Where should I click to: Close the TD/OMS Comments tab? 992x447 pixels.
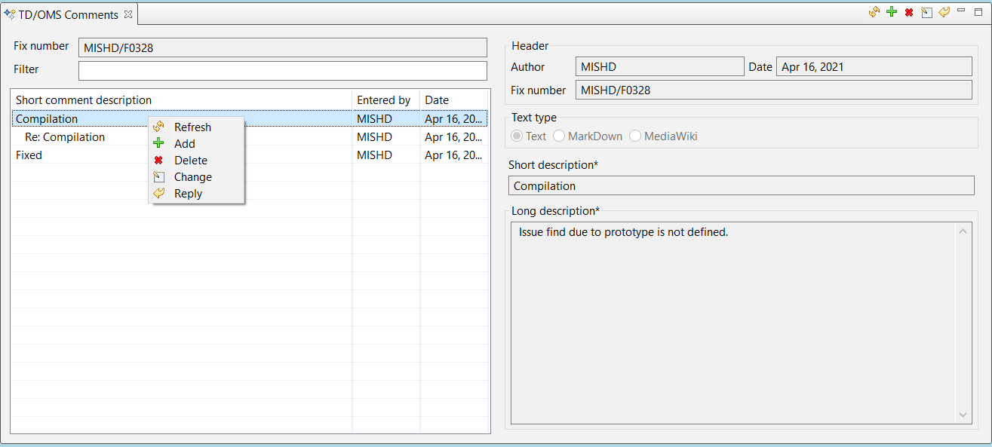tap(127, 14)
